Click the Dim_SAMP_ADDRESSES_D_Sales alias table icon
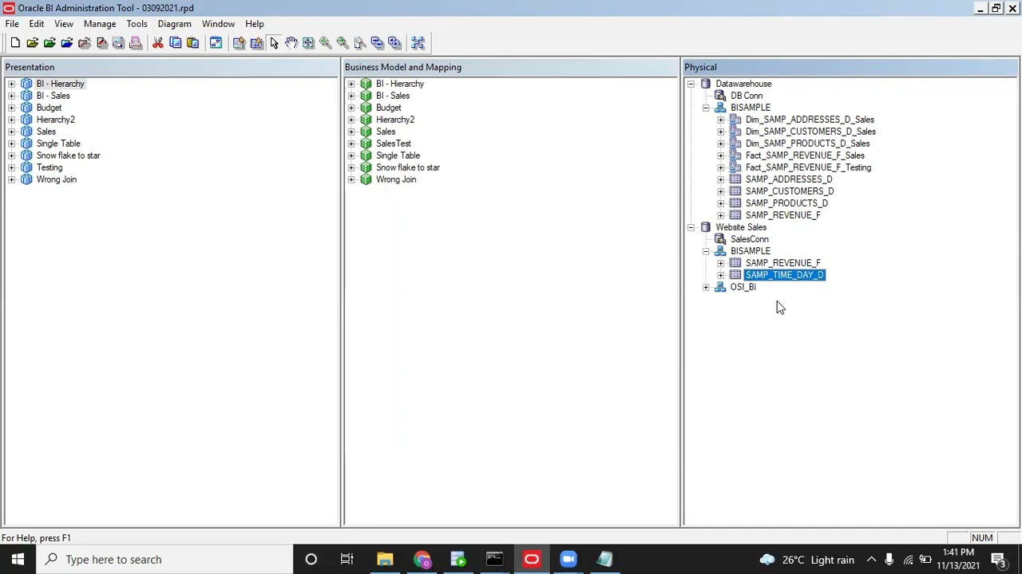This screenshot has height=574, width=1022. [735, 120]
